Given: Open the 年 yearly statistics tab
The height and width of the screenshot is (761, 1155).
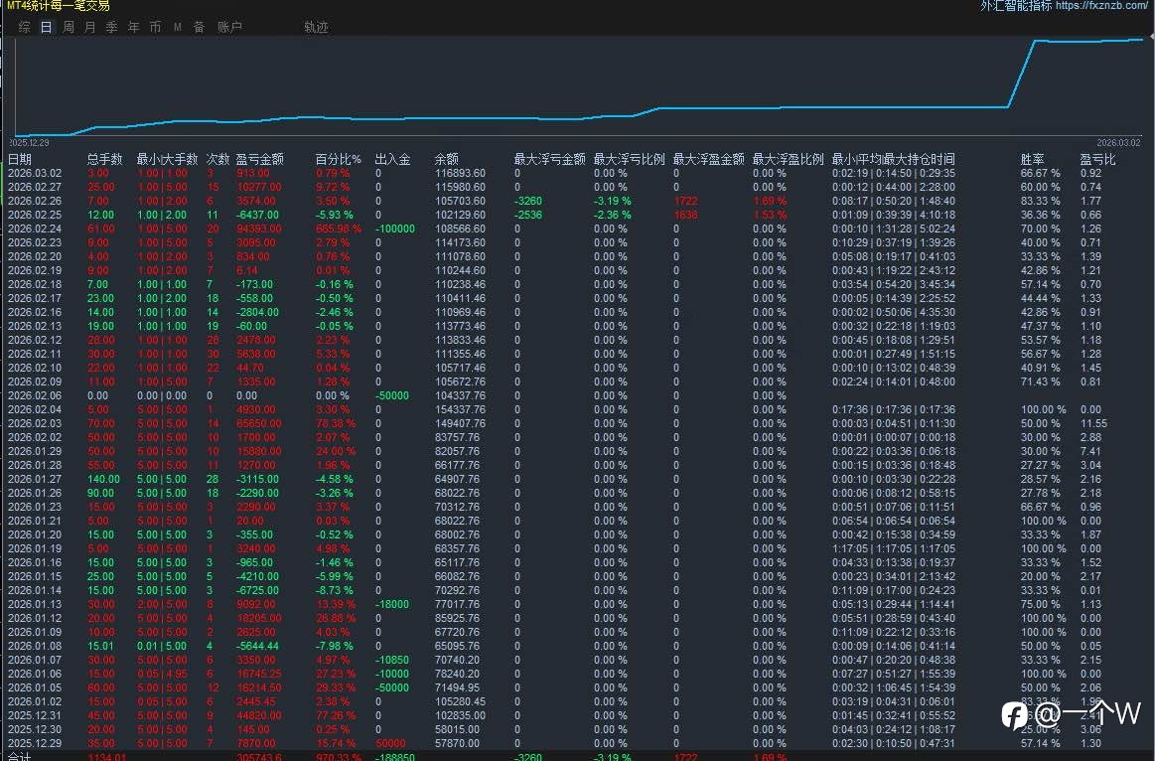Looking at the screenshot, I should point(134,28).
